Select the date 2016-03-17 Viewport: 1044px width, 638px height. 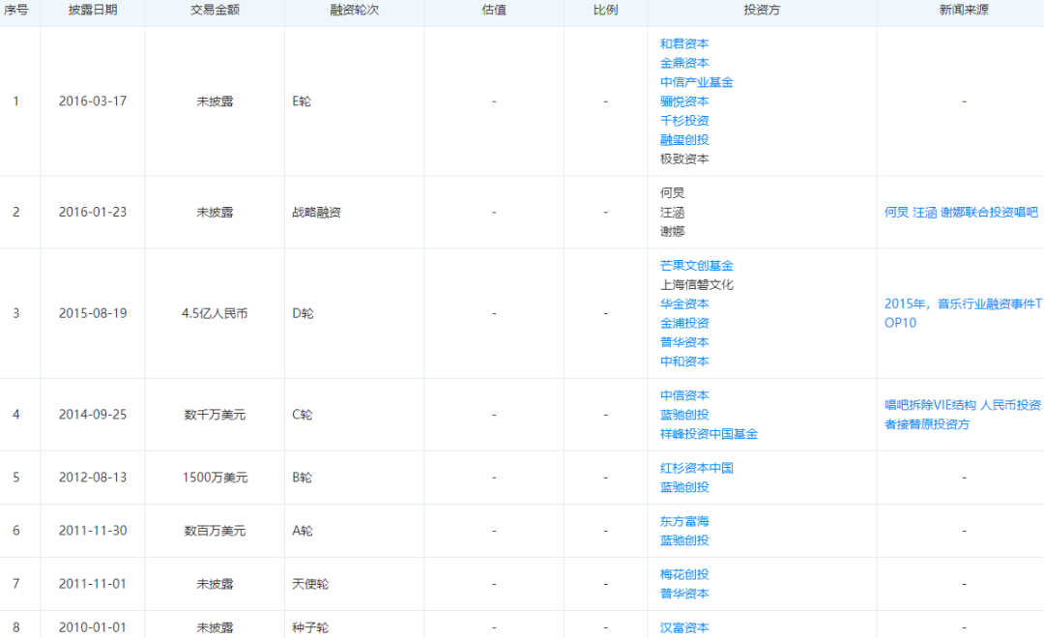(93, 101)
